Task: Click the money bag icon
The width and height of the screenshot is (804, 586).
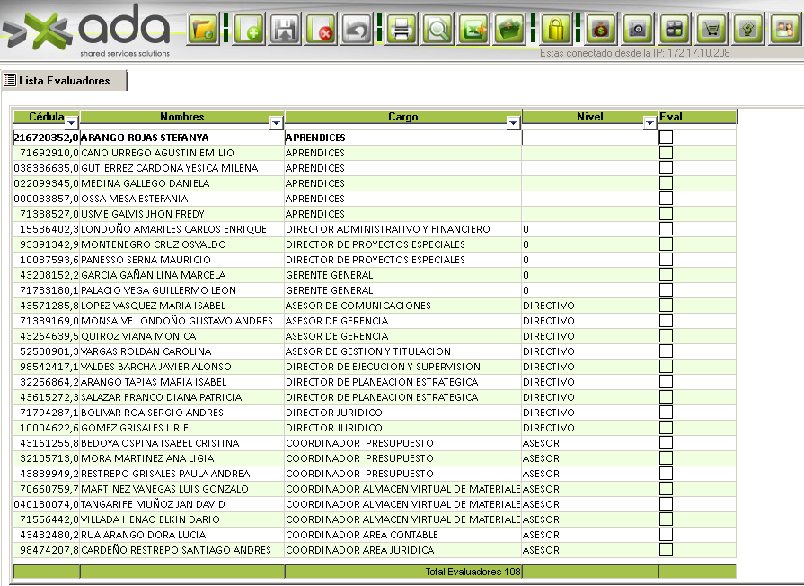Action: (x=601, y=30)
